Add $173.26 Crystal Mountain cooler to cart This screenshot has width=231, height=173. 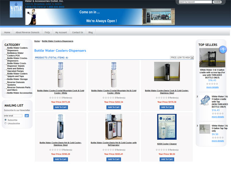[61, 107]
